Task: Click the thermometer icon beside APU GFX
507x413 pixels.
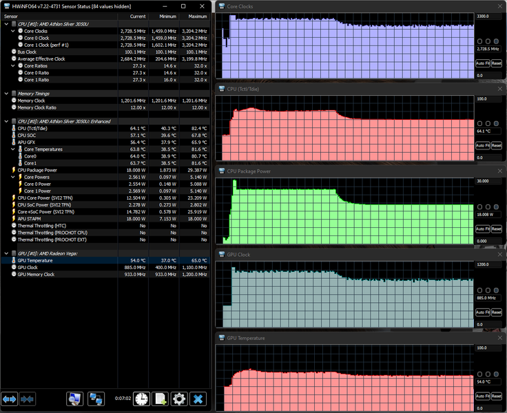Action: [x=14, y=142]
